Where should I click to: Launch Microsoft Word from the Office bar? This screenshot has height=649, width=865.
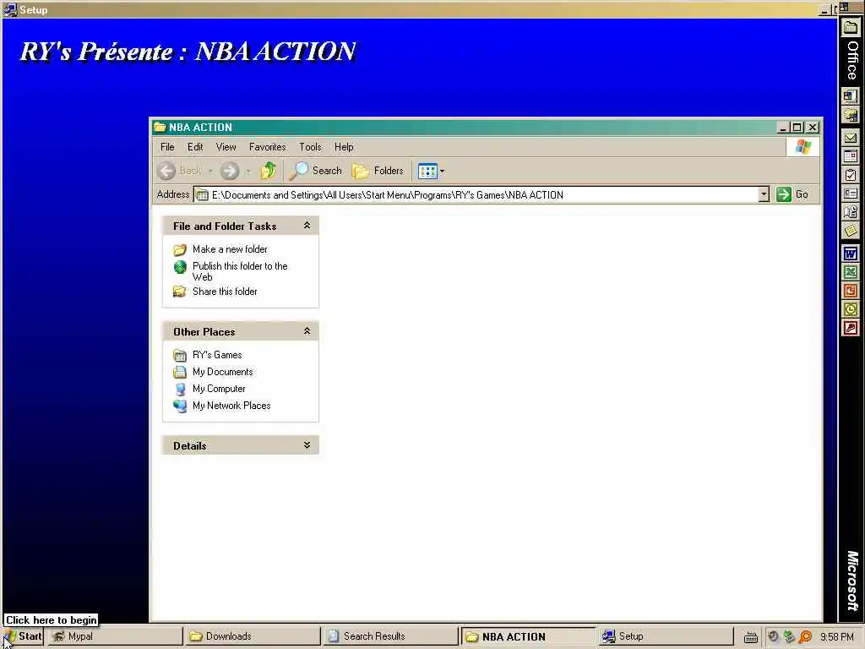[851, 254]
